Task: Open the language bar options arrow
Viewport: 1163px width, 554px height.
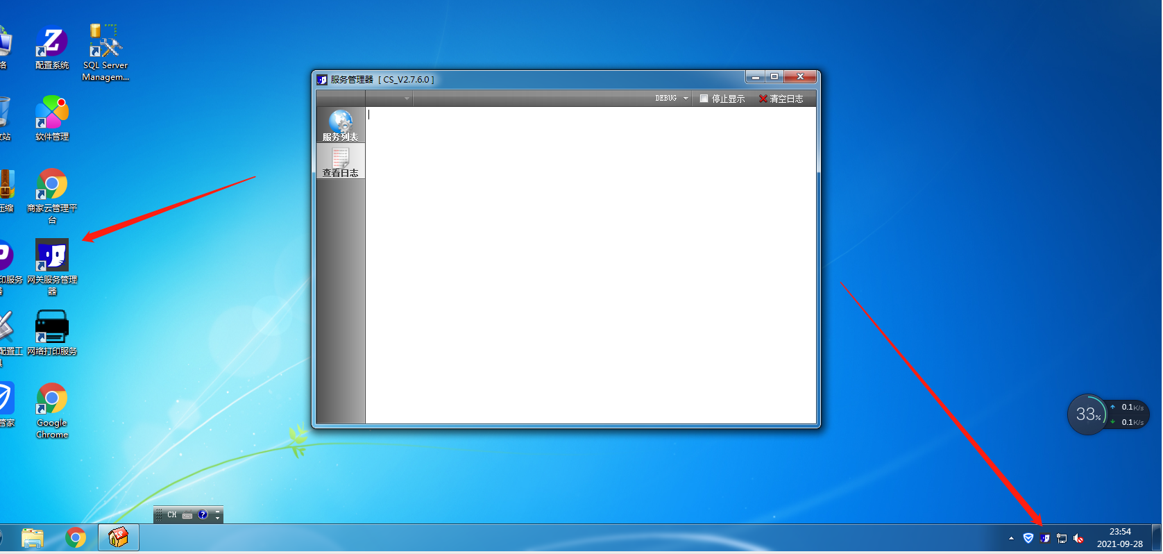Action: coord(218,519)
